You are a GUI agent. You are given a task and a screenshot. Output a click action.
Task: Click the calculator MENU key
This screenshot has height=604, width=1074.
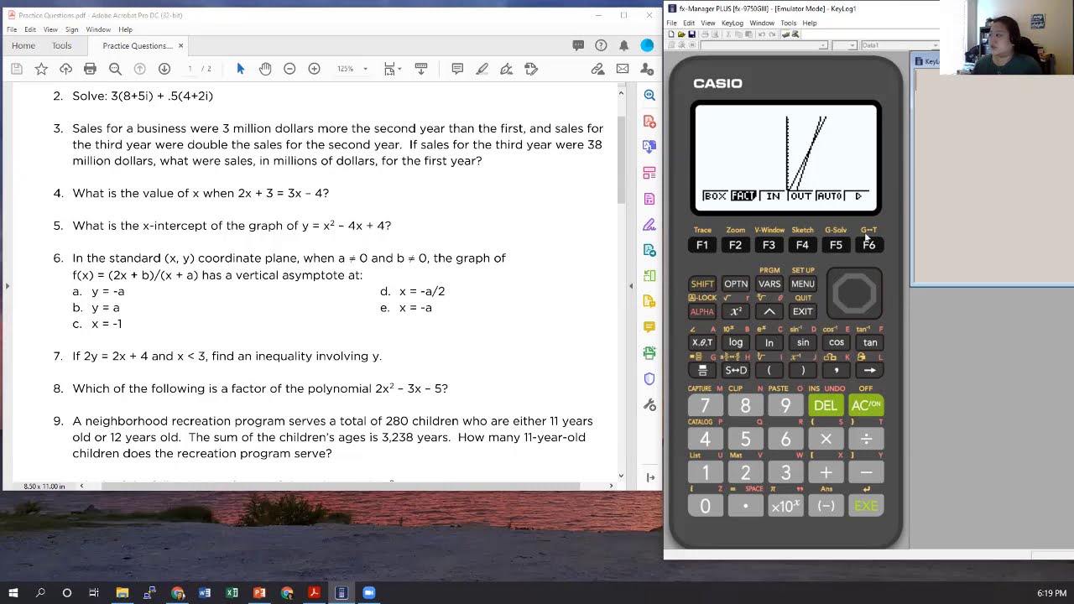click(803, 284)
